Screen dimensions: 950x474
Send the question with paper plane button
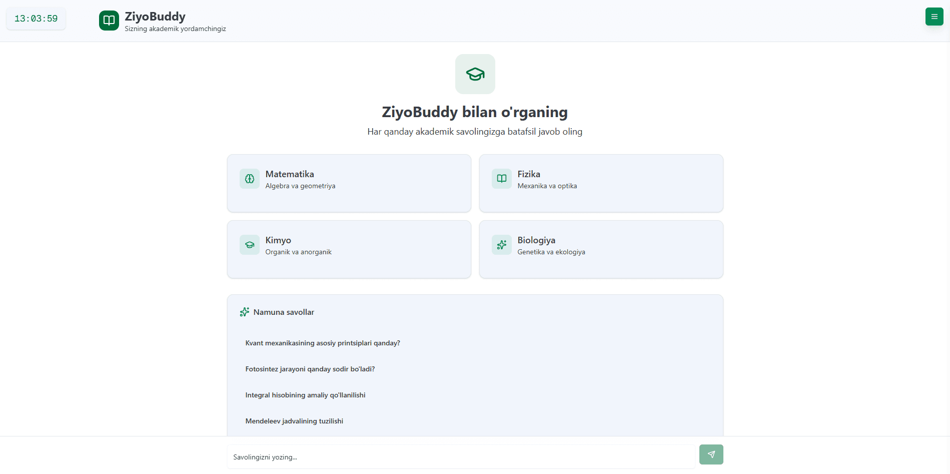pyautogui.click(x=711, y=454)
